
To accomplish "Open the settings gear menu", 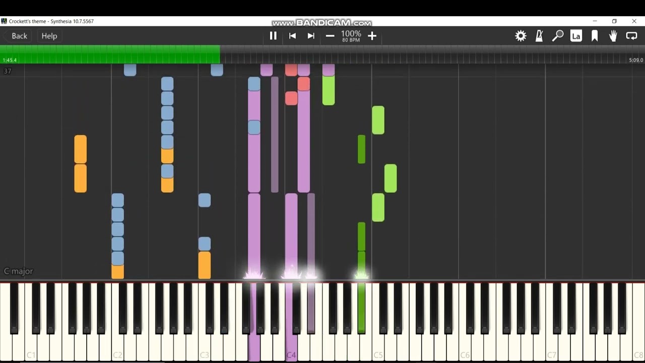I will [521, 36].
